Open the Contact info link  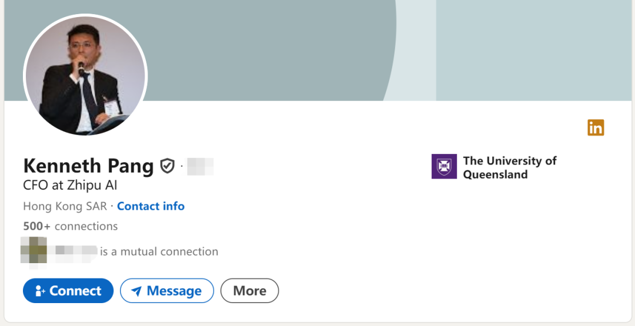tap(151, 206)
